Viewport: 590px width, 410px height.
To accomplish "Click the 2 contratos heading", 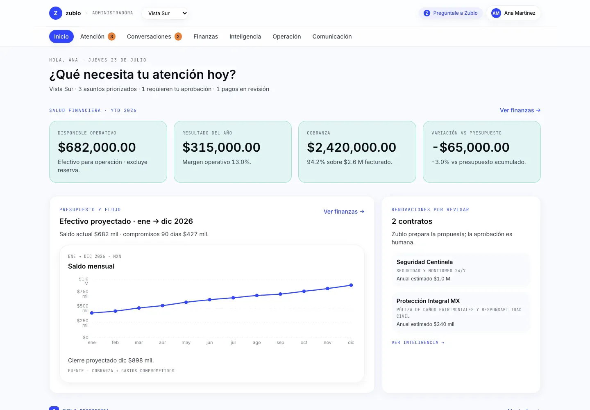I will click(412, 221).
